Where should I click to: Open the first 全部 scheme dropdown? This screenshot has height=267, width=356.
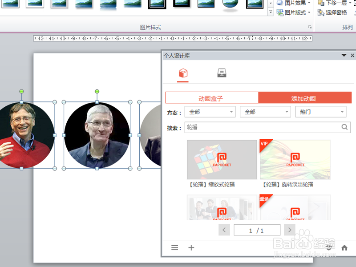pos(210,112)
